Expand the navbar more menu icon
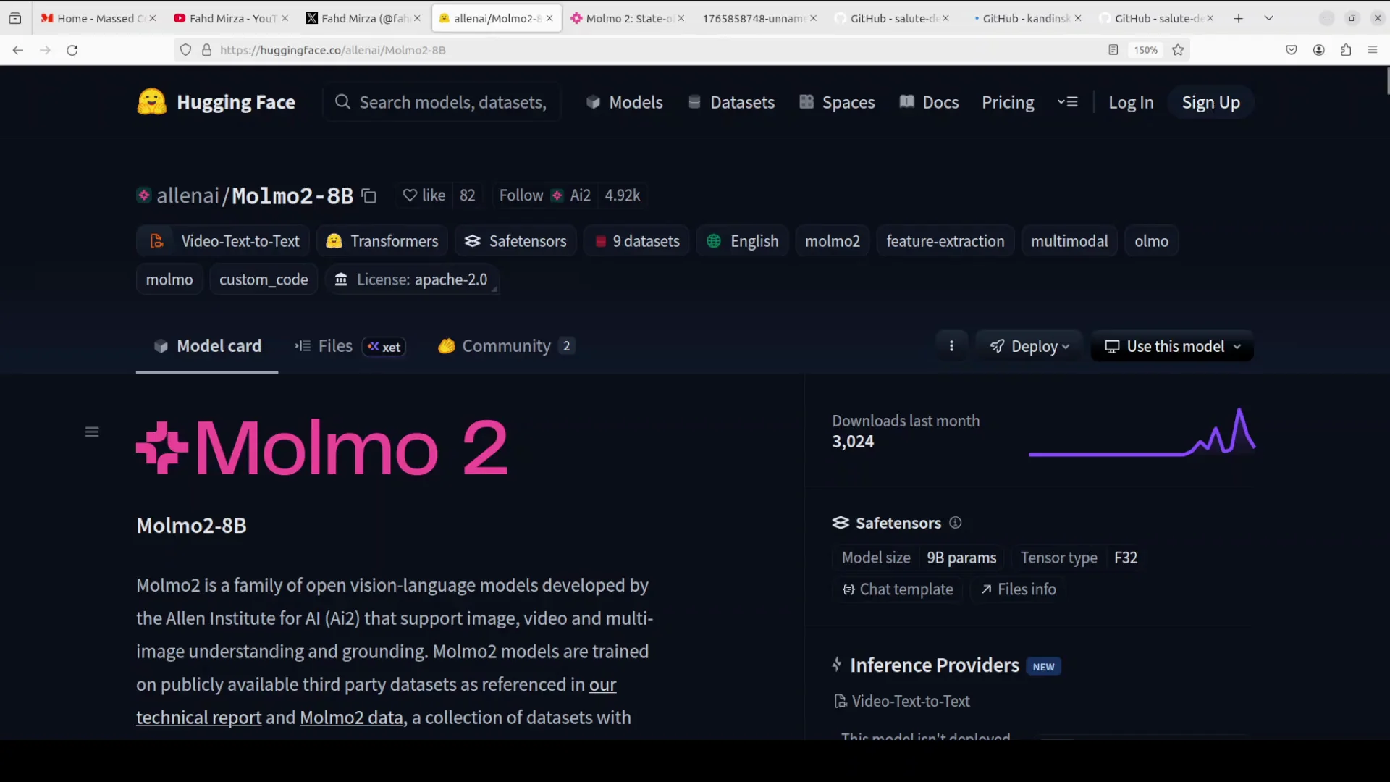 tap(1068, 102)
